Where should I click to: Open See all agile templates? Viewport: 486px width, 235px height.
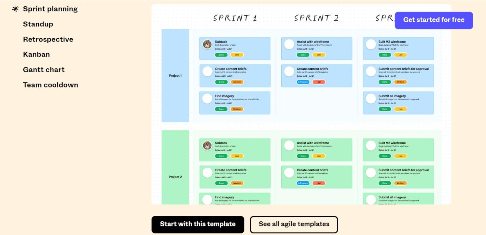click(x=294, y=224)
